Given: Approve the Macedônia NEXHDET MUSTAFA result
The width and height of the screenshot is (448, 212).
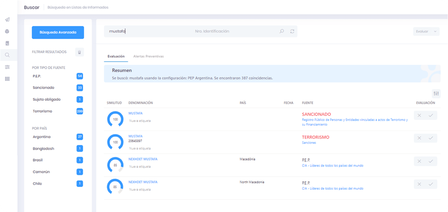Looking at the screenshot, I should 431,161.
